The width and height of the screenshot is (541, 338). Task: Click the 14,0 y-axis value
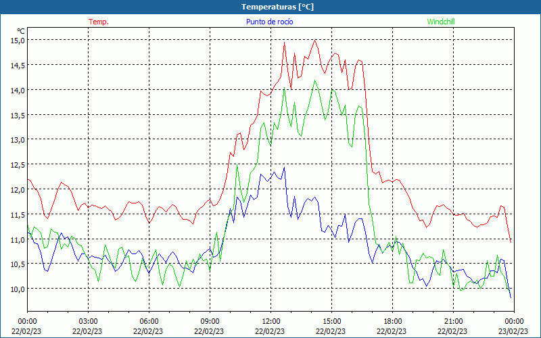(18, 90)
